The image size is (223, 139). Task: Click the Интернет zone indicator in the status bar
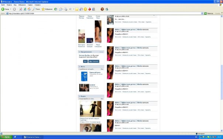200,133
